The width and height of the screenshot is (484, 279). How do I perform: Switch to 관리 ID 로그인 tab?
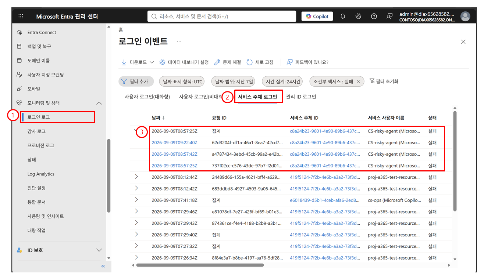click(x=301, y=97)
